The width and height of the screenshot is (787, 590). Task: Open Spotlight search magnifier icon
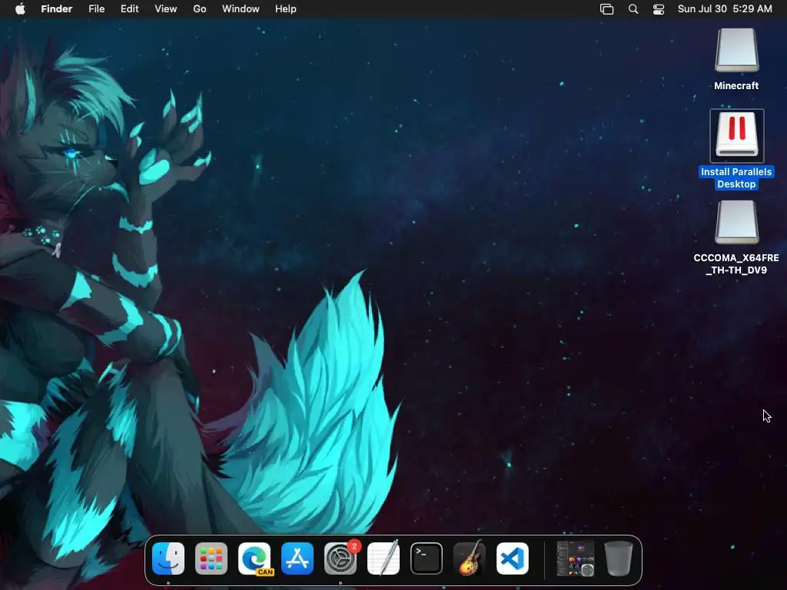click(x=633, y=9)
